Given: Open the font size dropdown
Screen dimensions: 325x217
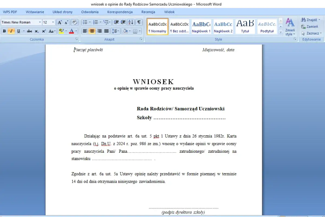Looking at the screenshot, I should click(53, 22).
